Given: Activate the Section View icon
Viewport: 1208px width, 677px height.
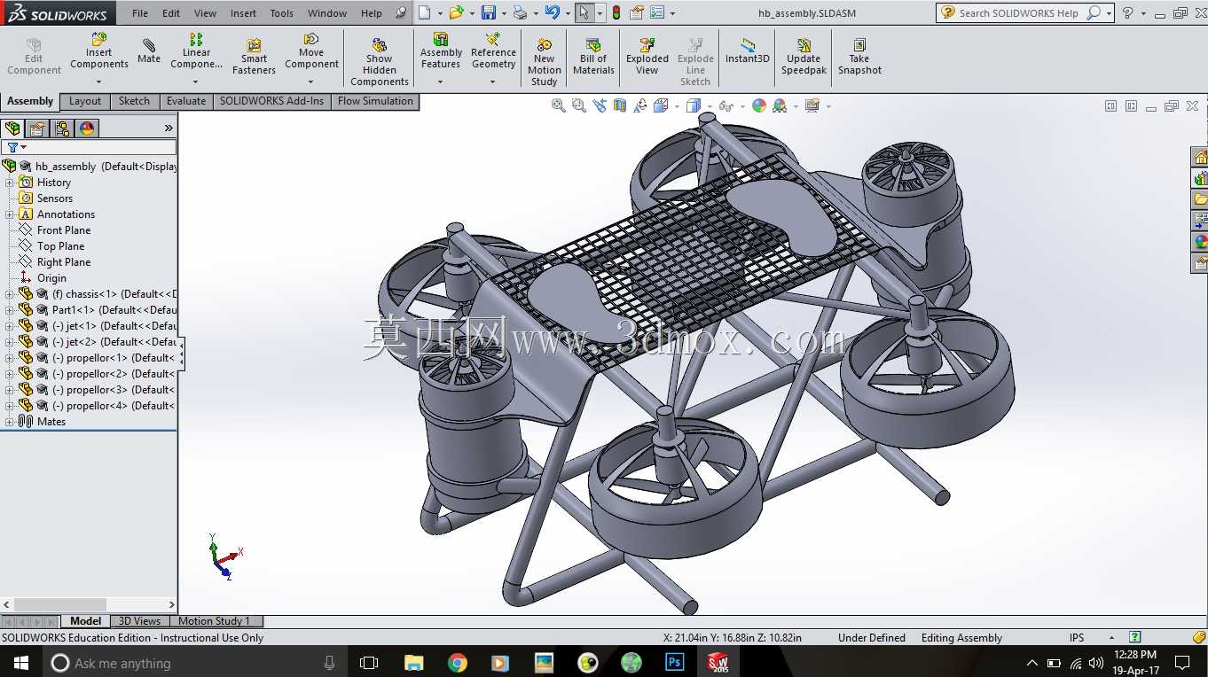Looking at the screenshot, I should pos(619,105).
